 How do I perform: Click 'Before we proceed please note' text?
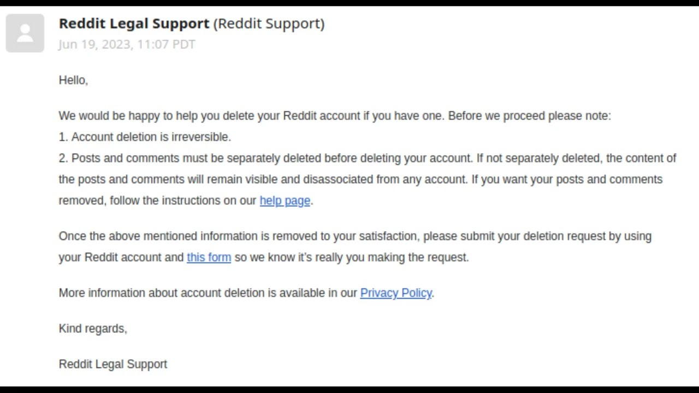pyautogui.click(x=529, y=116)
